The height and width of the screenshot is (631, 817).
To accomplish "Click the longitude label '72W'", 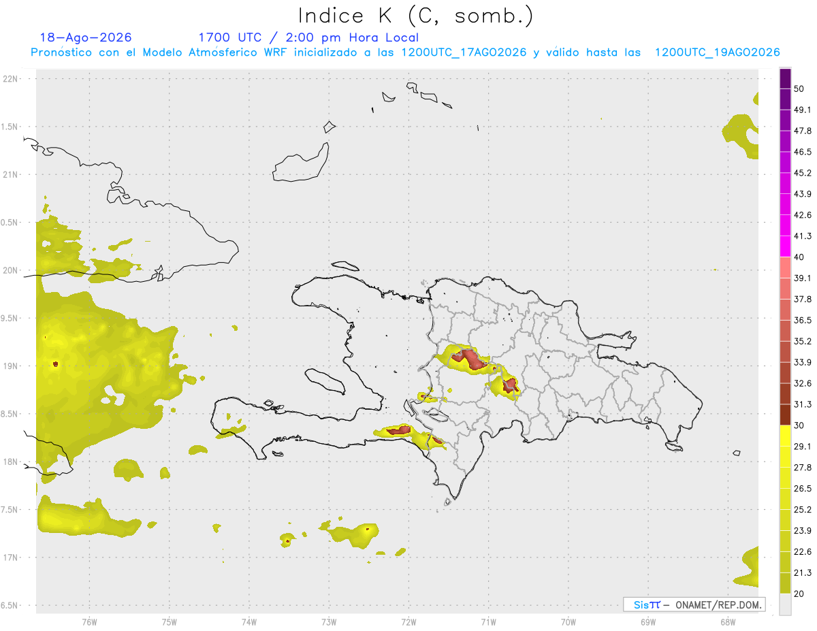I will pos(408,623).
